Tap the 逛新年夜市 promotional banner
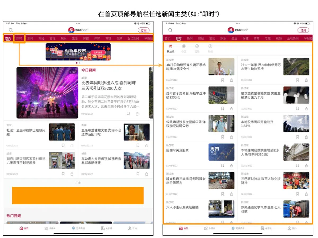This screenshot has height=238, width=318. pos(78,52)
